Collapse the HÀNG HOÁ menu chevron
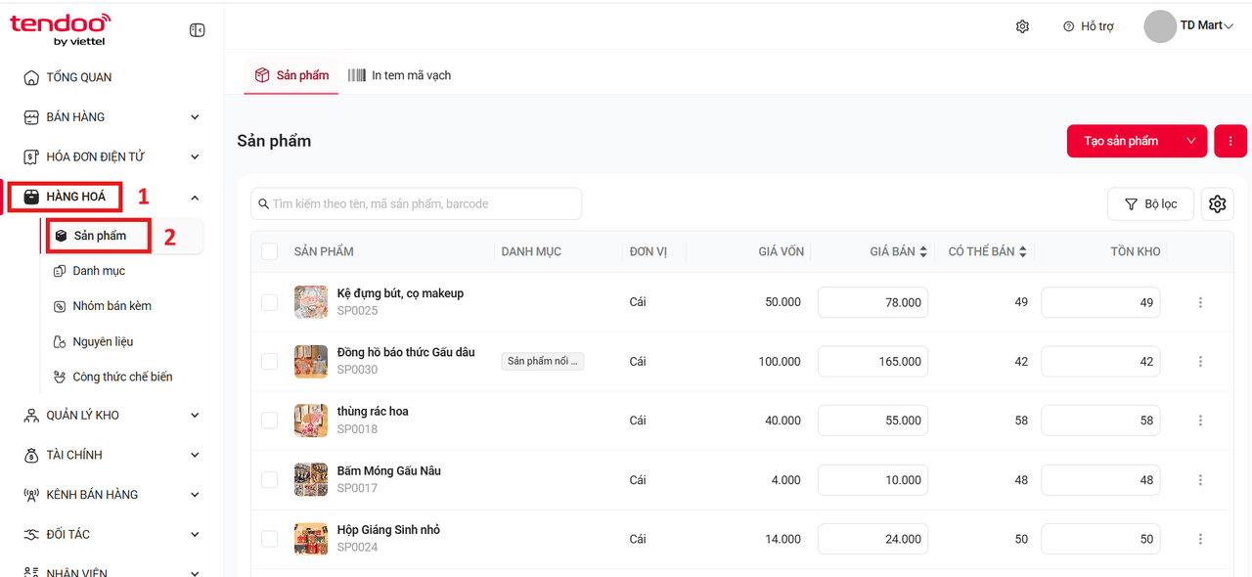This screenshot has height=577, width=1252. pos(195,198)
